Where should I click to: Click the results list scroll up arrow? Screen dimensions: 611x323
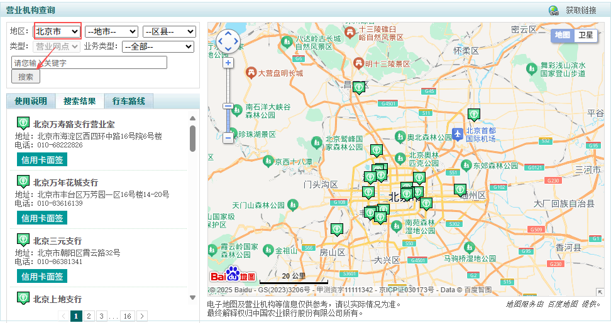[x=192, y=119]
